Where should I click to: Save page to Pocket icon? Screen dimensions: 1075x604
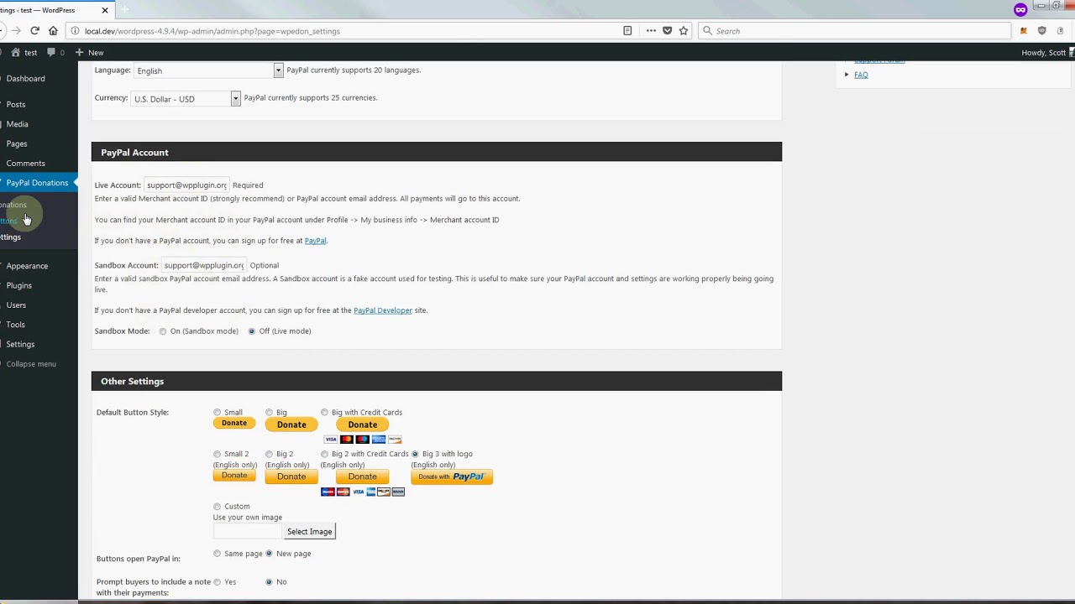[x=668, y=31]
